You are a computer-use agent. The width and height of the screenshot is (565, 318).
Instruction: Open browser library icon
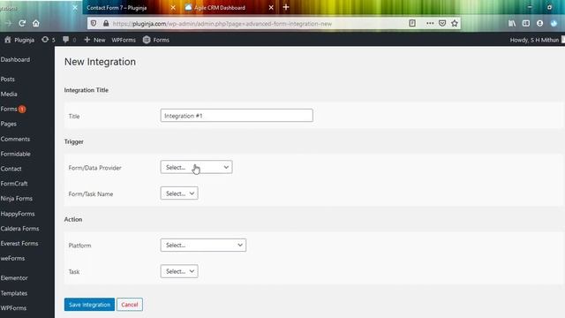pyautogui.click(x=512, y=24)
